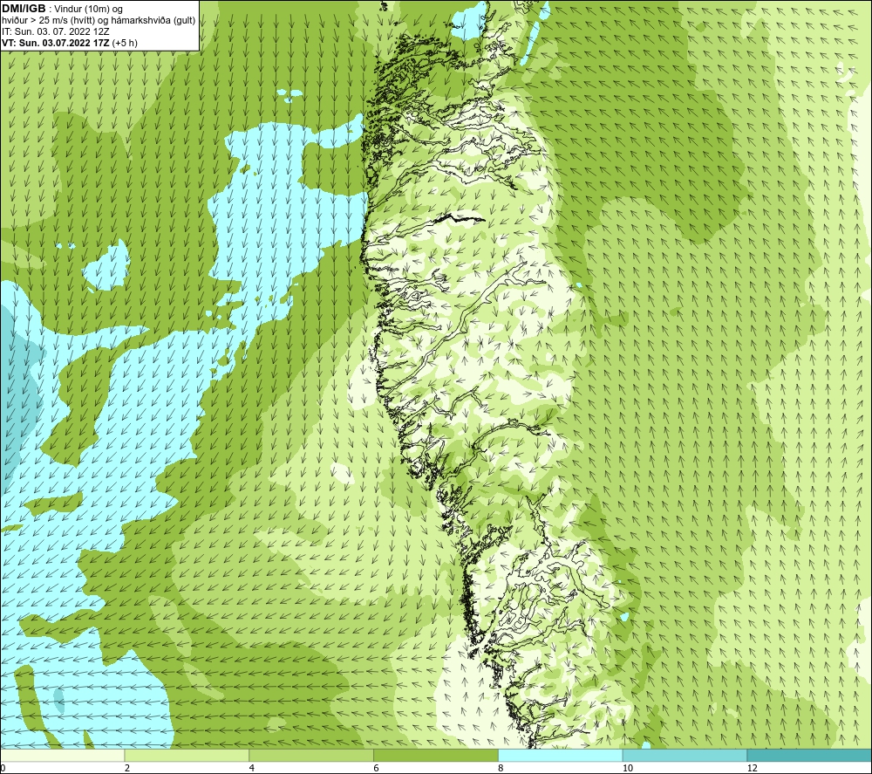872x774 pixels.
Task: Click the 2–4 m/s light green swatch
Action: 187,755
